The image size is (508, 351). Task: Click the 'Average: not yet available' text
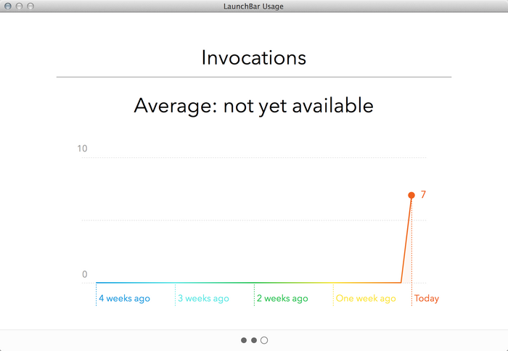pos(254,106)
